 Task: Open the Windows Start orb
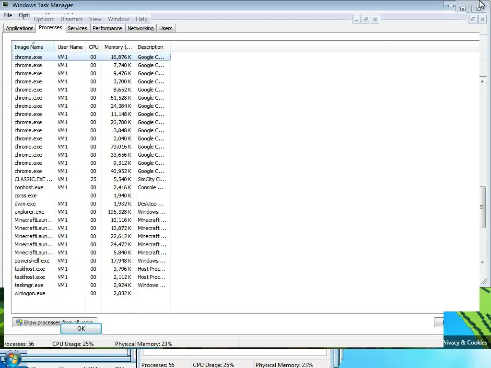12,358
